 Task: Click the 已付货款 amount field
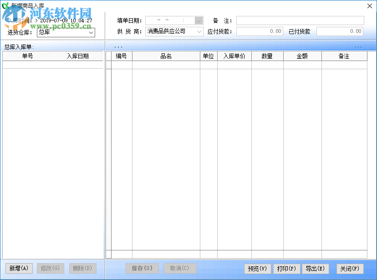point(339,31)
